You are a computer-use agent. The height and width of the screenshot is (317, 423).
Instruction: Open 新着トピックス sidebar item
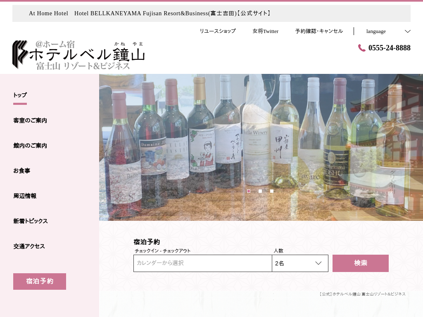(31, 221)
